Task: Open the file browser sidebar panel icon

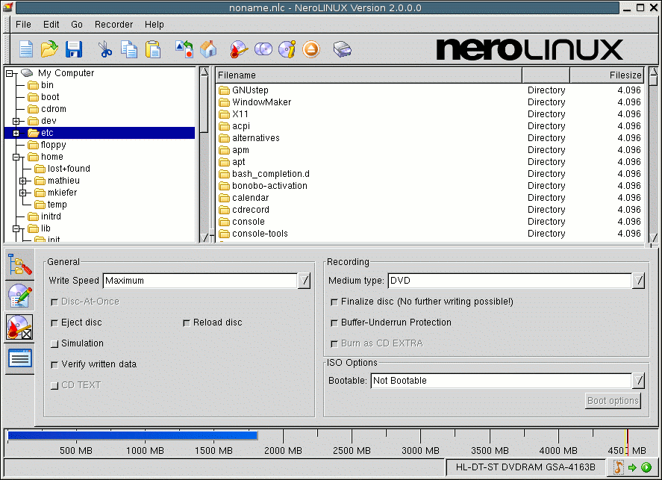Action: [20, 265]
